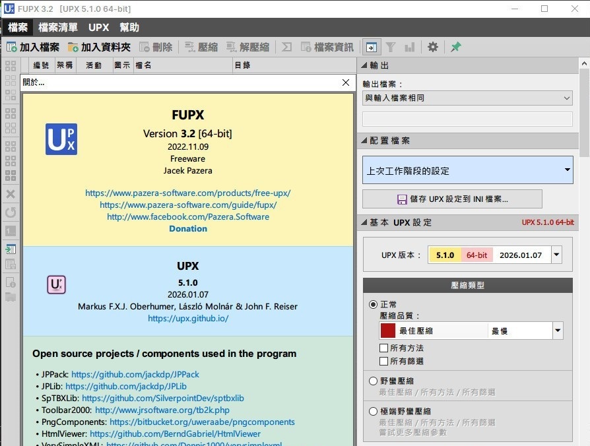Click the 加入檔案 (Add files) toolbar icon
This screenshot has height=446, width=590.
(12, 47)
